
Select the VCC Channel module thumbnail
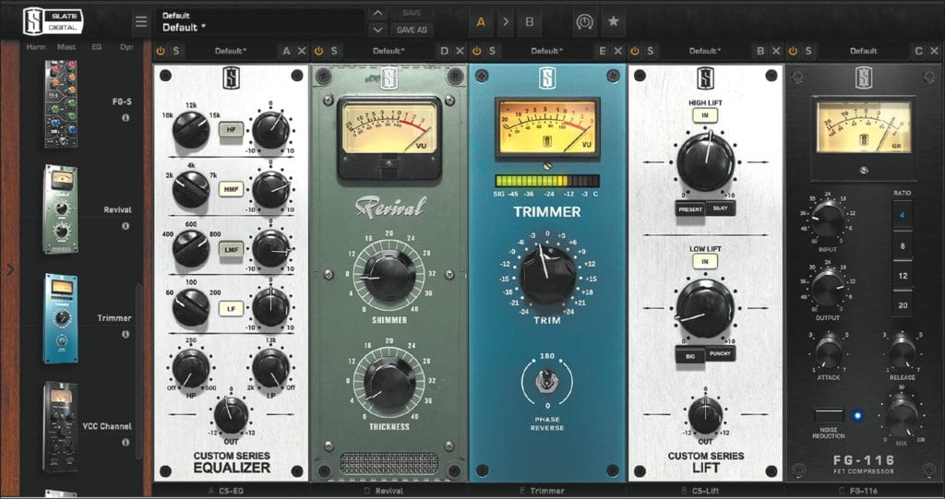tap(61, 427)
